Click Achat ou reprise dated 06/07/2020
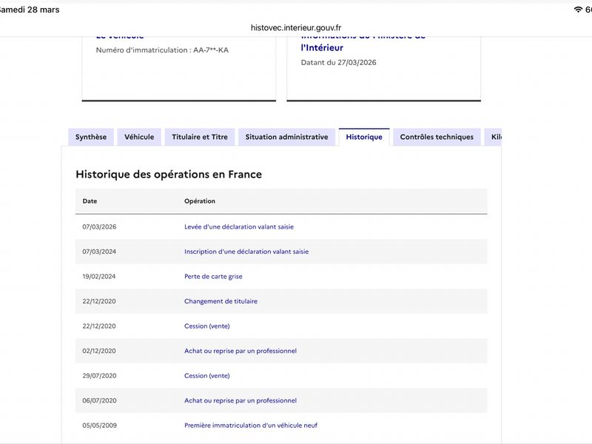This screenshot has width=592, height=444. pyautogui.click(x=240, y=400)
